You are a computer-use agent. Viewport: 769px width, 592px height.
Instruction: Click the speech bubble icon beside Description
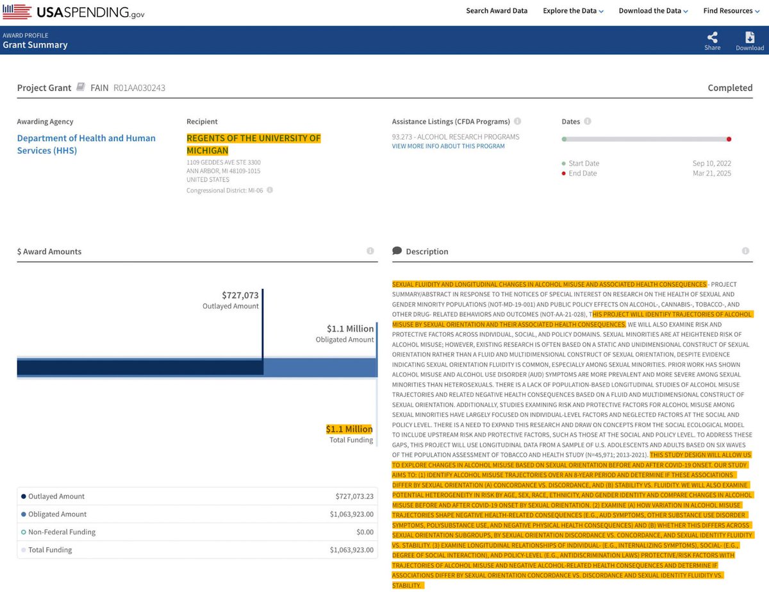pyautogui.click(x=397, y=251)
